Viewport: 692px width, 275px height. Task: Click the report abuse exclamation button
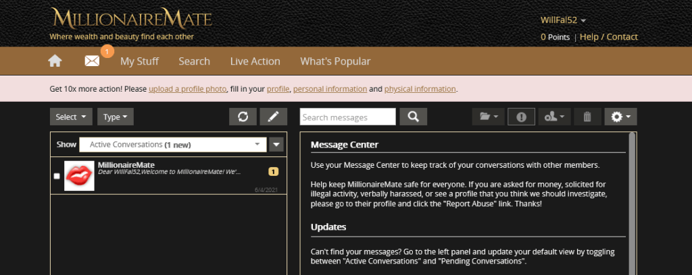click(x=521, y=117)
